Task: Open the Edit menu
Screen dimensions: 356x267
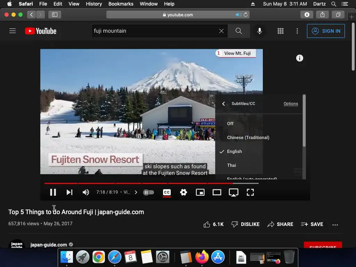Action: tap(58, 4)
